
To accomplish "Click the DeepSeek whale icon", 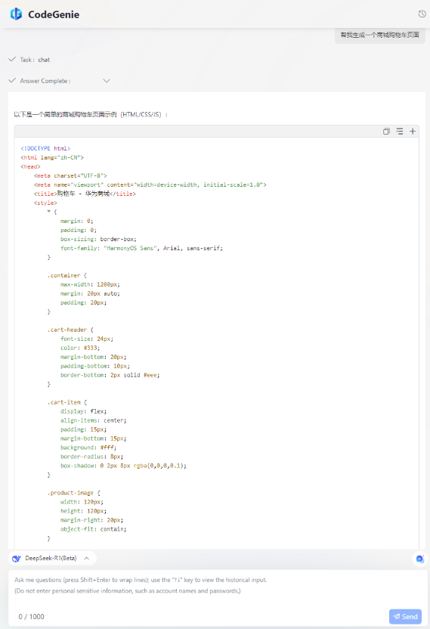I will pos(17,559).
